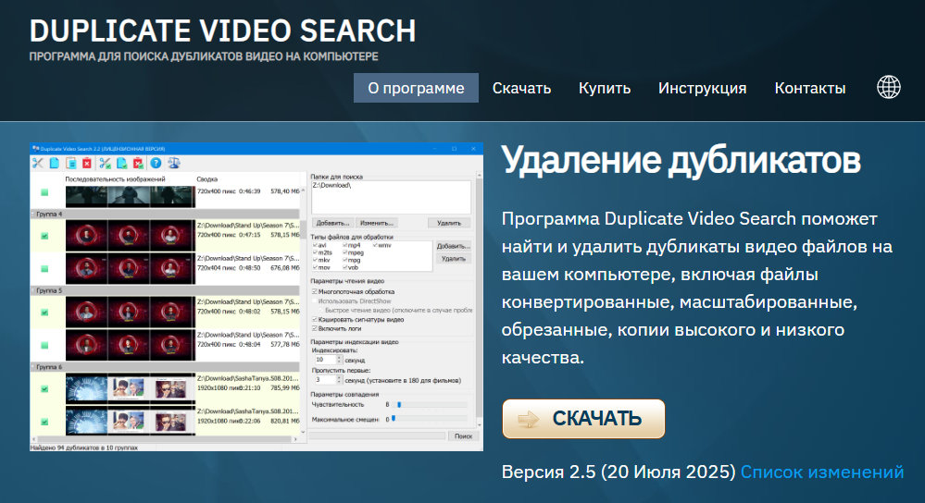Click Добавить... beside file types list
The height and width of the screenshot is (503, 925).
pyautogui.click(x=453, y=246)
